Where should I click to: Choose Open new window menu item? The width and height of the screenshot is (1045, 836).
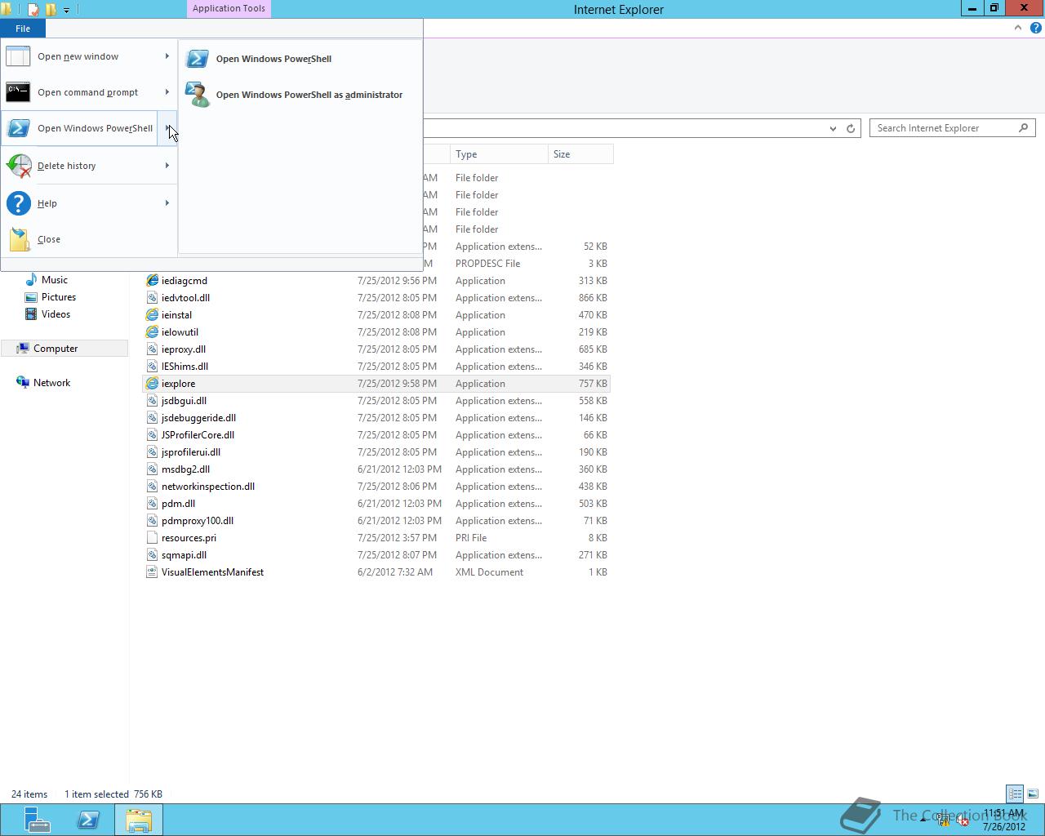click(x=89, y=56)
